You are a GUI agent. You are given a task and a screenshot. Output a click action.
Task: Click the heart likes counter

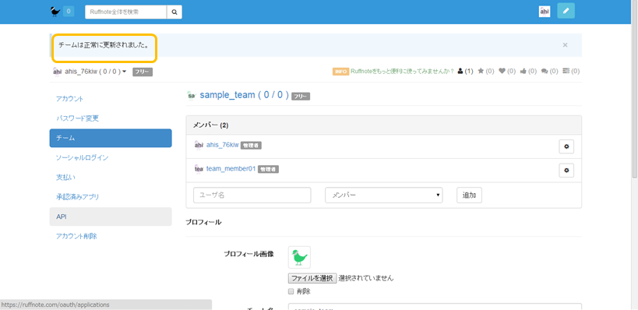pyautogui.click(x=507, y=71)
